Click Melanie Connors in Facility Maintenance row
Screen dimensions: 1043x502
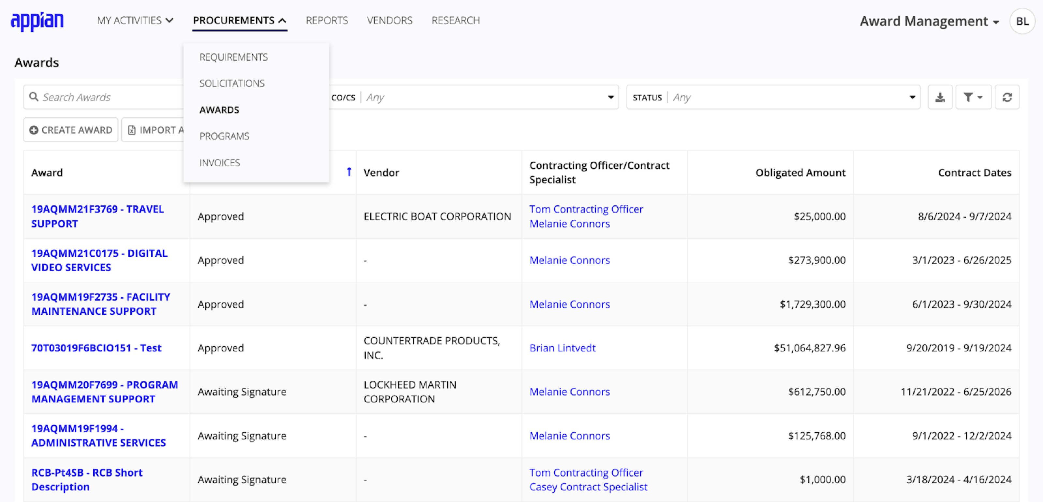tap(570, 304)
